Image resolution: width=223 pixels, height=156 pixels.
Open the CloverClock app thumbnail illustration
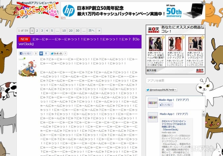coord(28,67)
